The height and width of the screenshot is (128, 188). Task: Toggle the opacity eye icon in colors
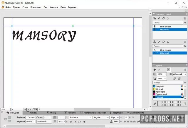170,74
